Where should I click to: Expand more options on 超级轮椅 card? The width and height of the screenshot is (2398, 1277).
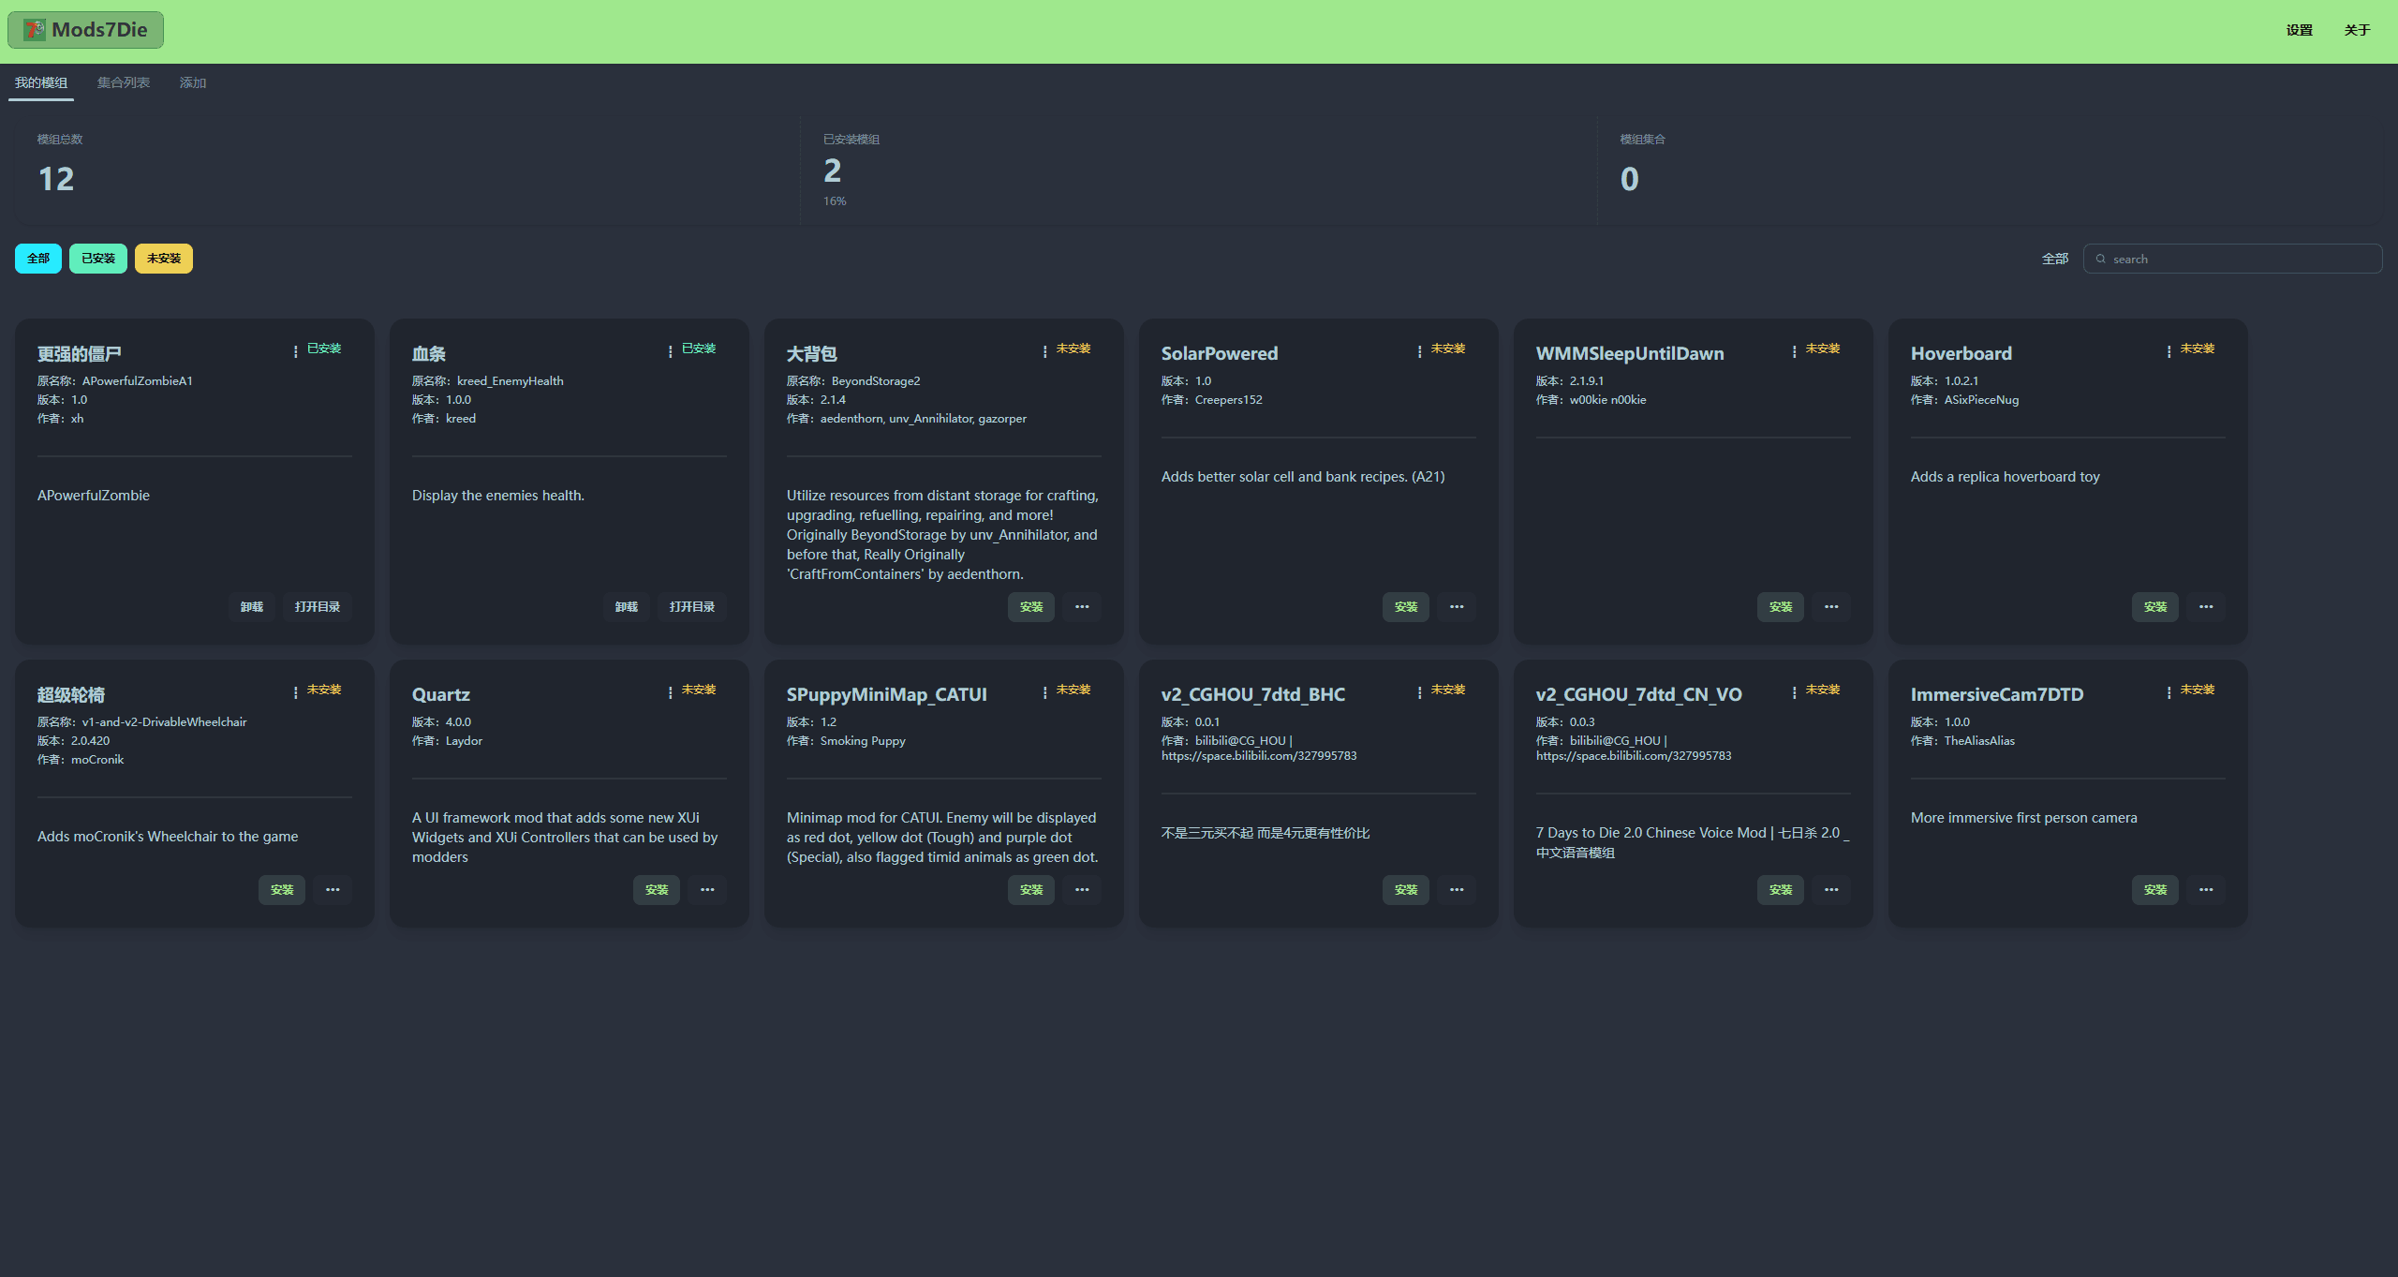(x=333, y=890)
